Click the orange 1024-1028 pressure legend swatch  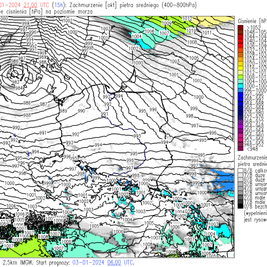pos(240,59)
